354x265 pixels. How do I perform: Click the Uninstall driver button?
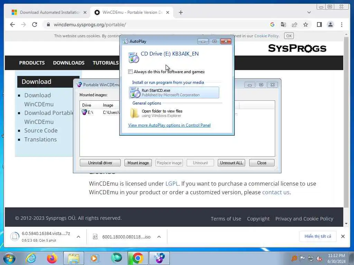(100, 163)
